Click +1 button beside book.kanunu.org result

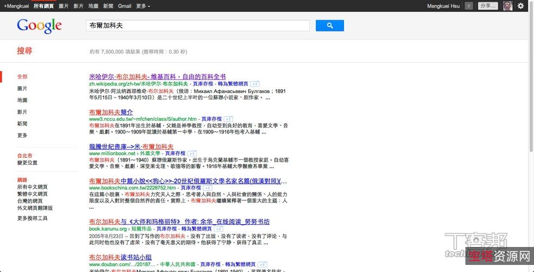pyautogui.click(x=219, y=229)
